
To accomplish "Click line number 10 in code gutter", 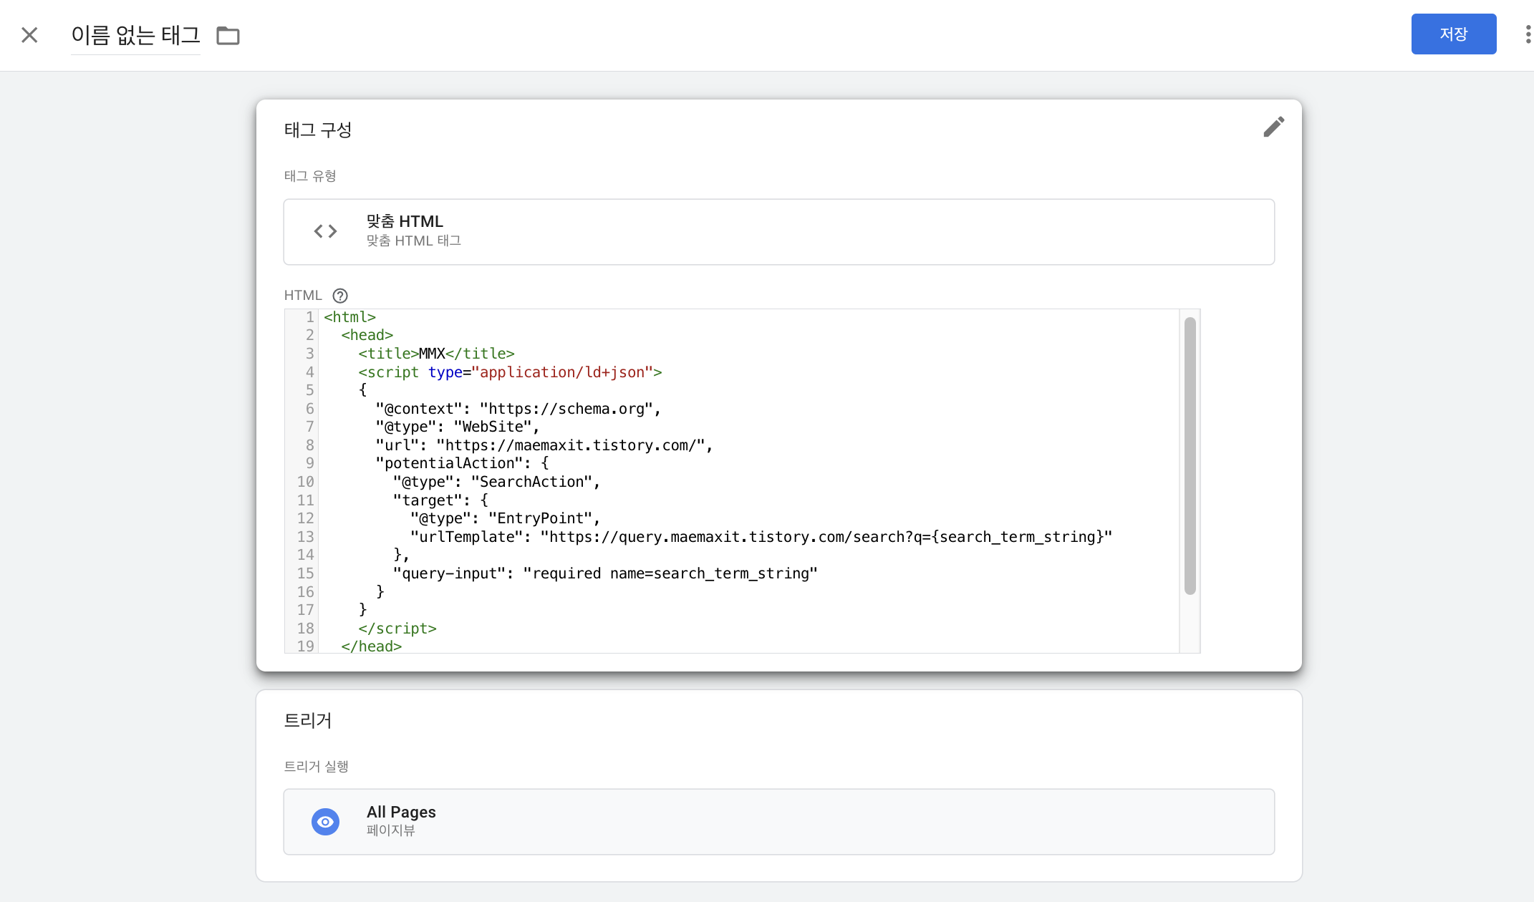I will (305, 482).
